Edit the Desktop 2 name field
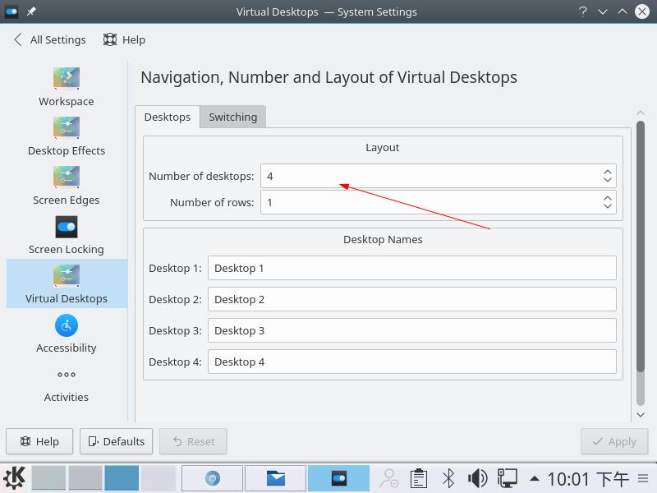Screen dimensions: 657x493 [x=412, y=299]
